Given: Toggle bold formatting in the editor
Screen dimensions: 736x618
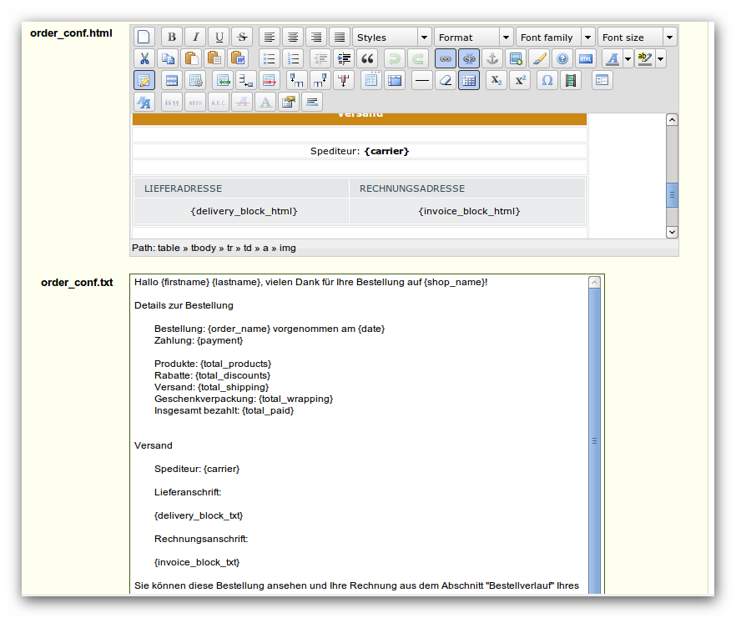Looking at the screenshot, I should 172,37.
